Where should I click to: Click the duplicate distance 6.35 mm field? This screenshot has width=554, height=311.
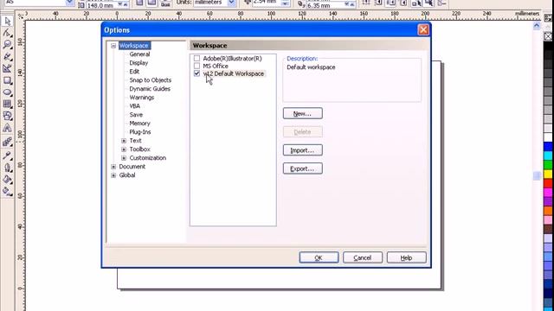(x=325, y=5)
